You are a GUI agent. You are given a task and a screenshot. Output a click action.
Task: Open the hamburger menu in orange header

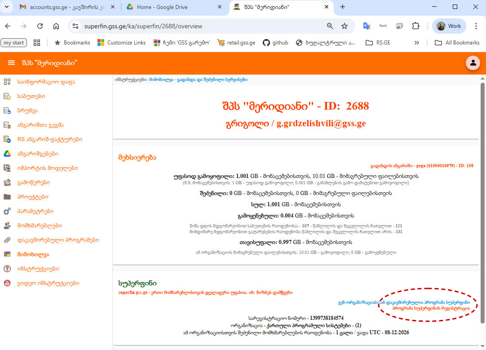pos(12,63)
